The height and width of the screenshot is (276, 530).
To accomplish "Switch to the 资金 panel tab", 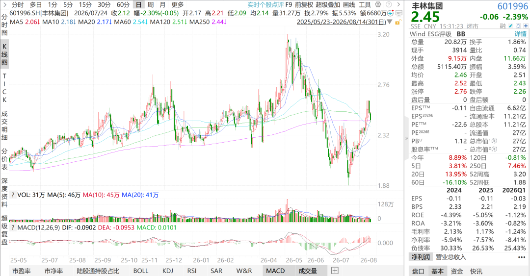I will pyautogui.click(x=457, y=271).
